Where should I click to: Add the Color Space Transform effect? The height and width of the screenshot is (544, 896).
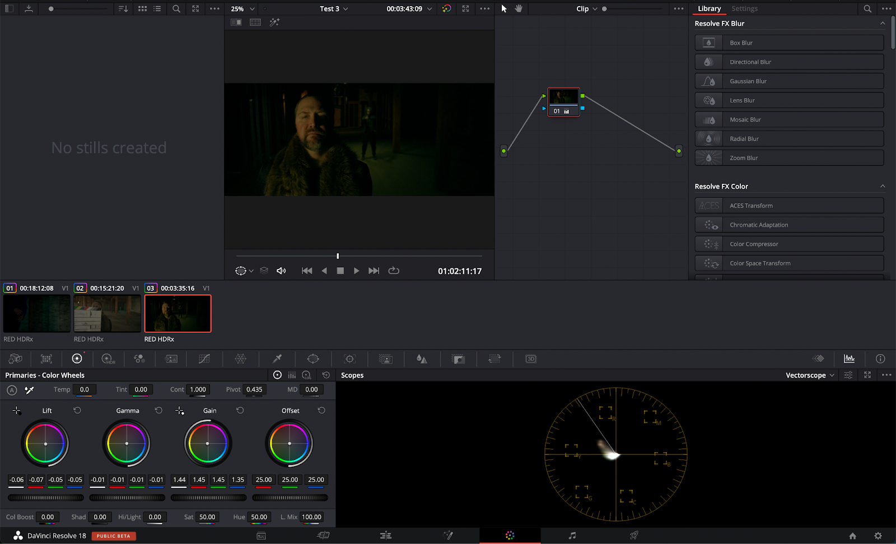click(x=789, y=263)
